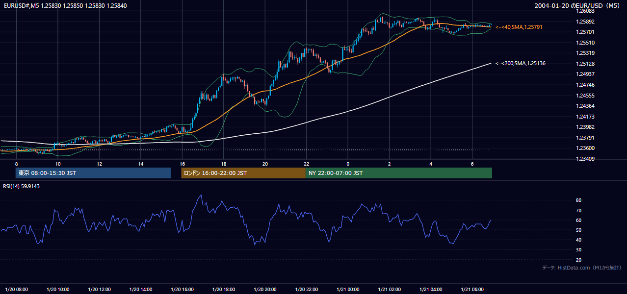This screenshot has height=294, width=627.
Task: Click bottom time label 1/20 14:00
Action: pos(141,290)
